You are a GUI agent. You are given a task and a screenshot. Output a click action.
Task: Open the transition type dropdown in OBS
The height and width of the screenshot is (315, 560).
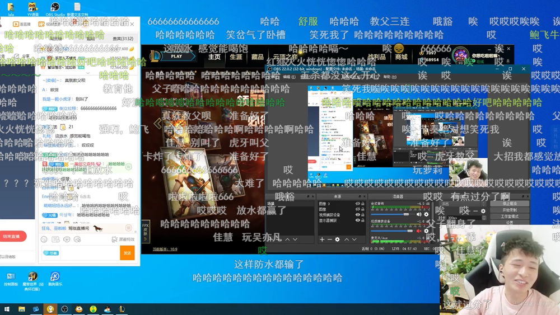click(462, 204)
